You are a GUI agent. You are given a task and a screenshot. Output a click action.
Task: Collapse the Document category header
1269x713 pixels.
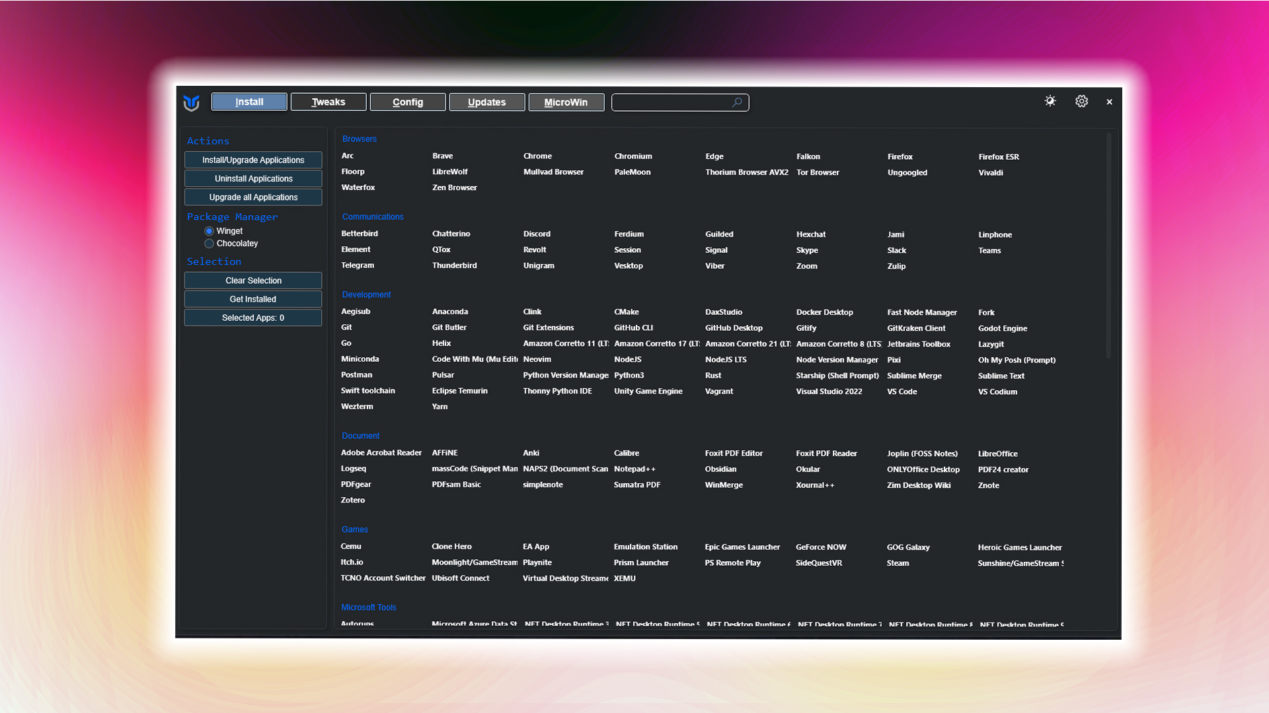pyautogui.click(x=360, y=436)
